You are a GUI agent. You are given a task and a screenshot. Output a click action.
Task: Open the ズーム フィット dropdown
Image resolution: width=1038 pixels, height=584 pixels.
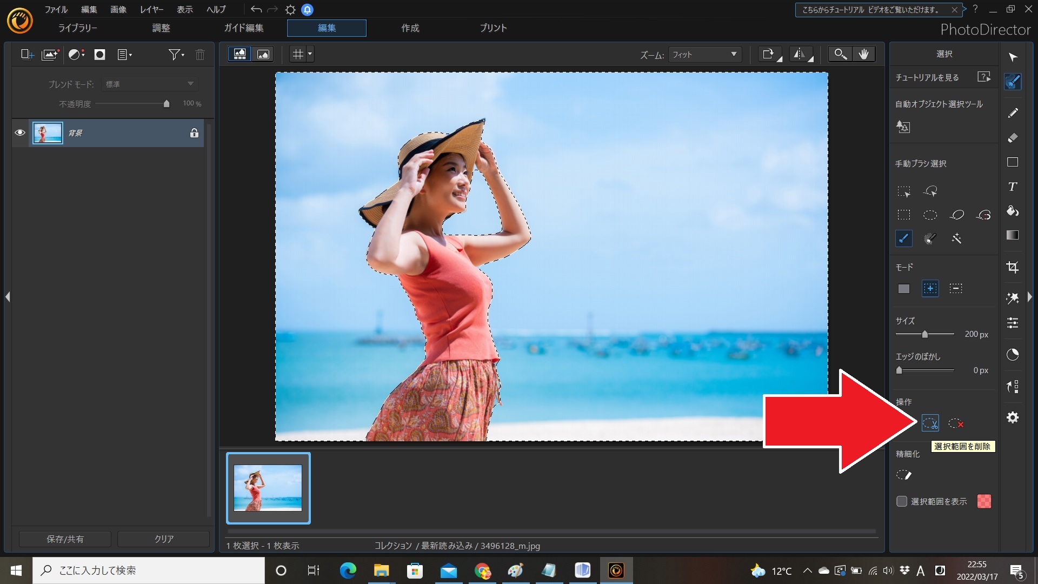click(704, 55)
